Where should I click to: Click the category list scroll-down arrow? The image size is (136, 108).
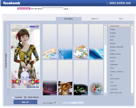(132, 94)
